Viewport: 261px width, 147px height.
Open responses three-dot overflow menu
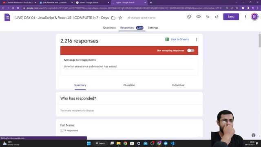tap(197, 40)
